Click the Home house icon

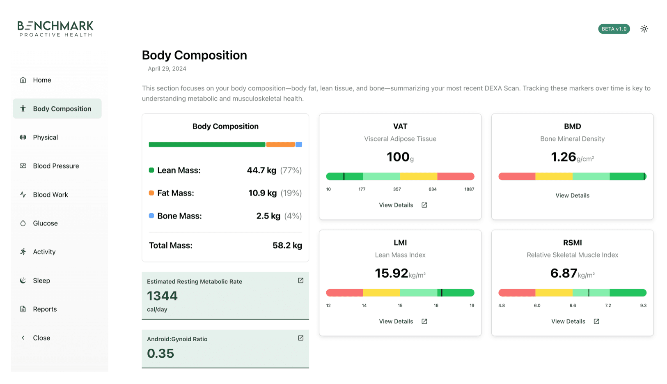point(23,80)
